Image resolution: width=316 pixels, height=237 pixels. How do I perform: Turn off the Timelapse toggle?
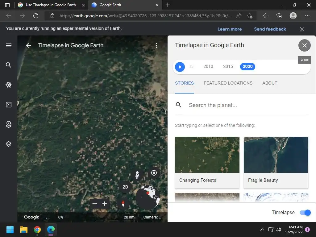(x=305, y=212)
